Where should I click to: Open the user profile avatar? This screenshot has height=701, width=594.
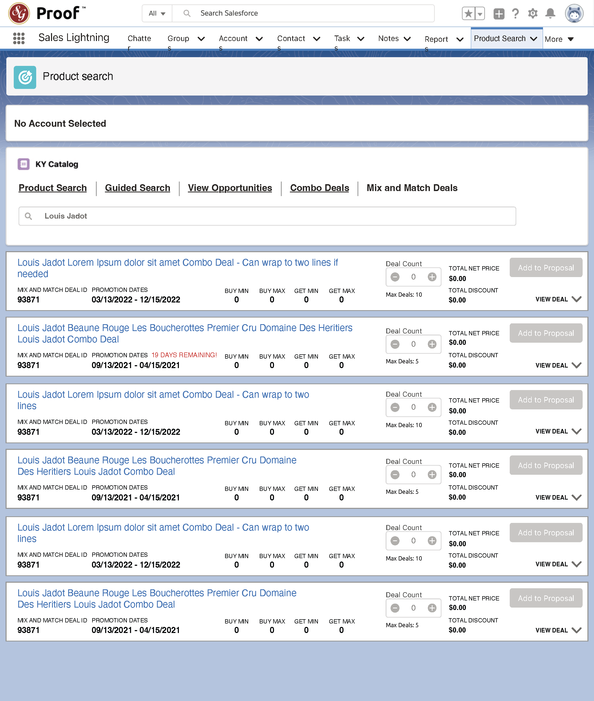click(x=574, y=13)
